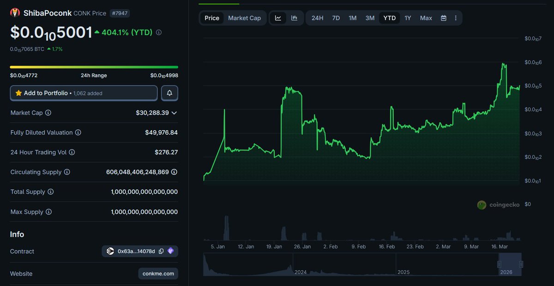Switch to candlestick chart view icon

tap(295, 18)
